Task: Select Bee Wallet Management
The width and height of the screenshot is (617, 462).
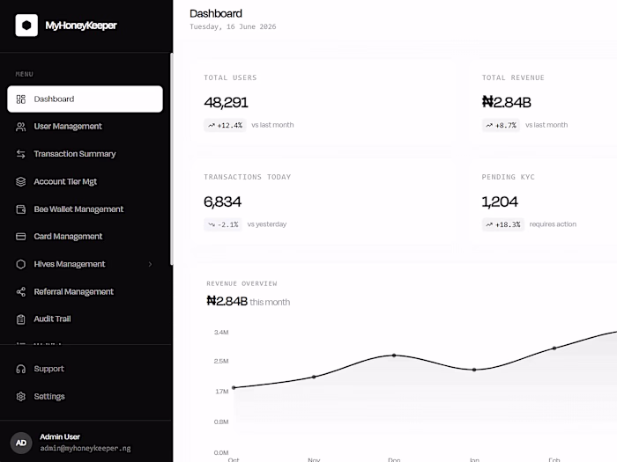Action: pos(85,209)
